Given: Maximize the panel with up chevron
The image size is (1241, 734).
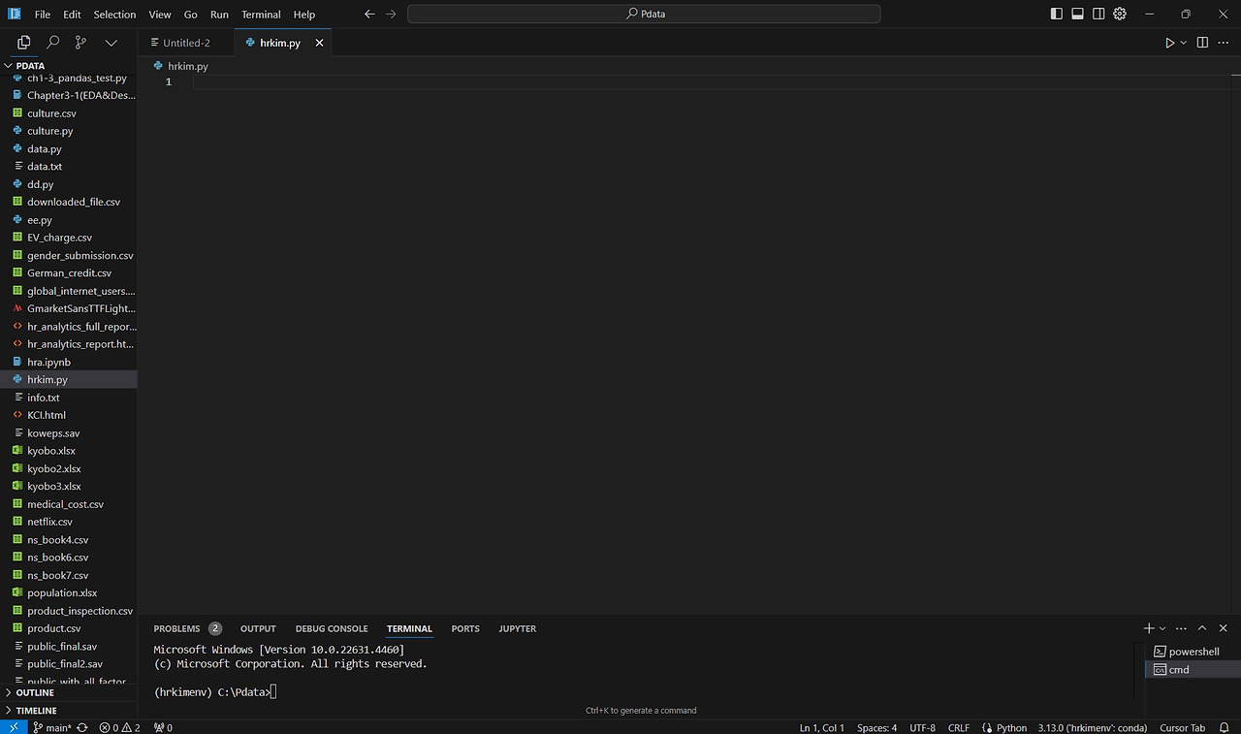Looking at the screenshot, I should [x=1202, y=628].
